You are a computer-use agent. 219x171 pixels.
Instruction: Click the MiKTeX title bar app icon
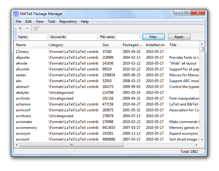point(16,14)
